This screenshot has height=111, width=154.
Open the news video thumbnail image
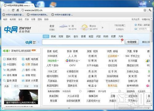click(21, 97)
